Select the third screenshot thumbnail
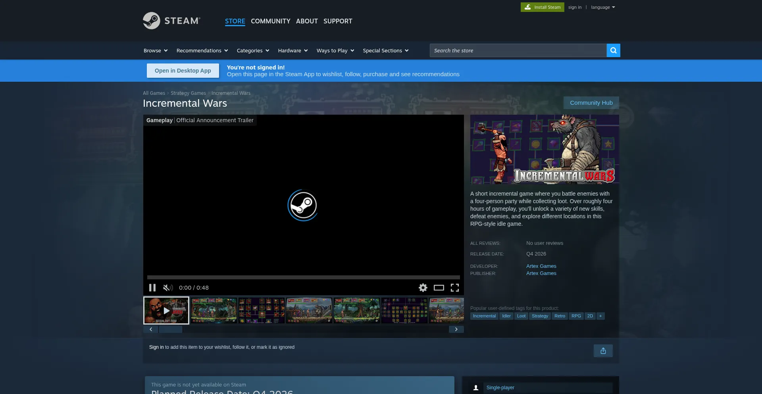 (262, 310)
